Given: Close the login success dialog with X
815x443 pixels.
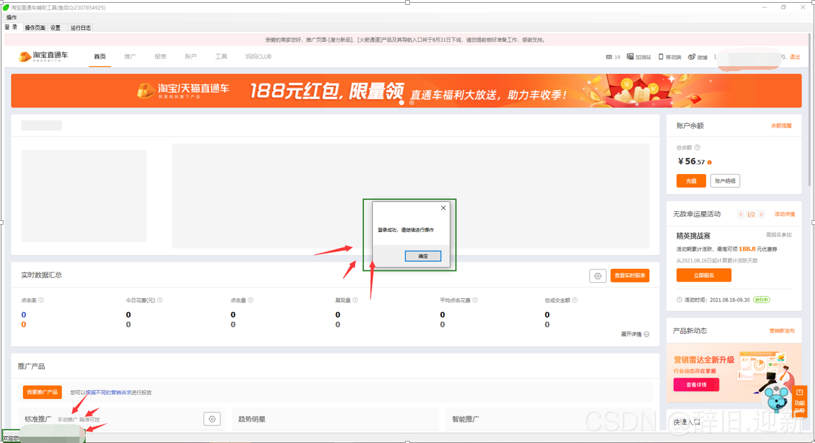Looking at the screenshot, I should 443,208.
